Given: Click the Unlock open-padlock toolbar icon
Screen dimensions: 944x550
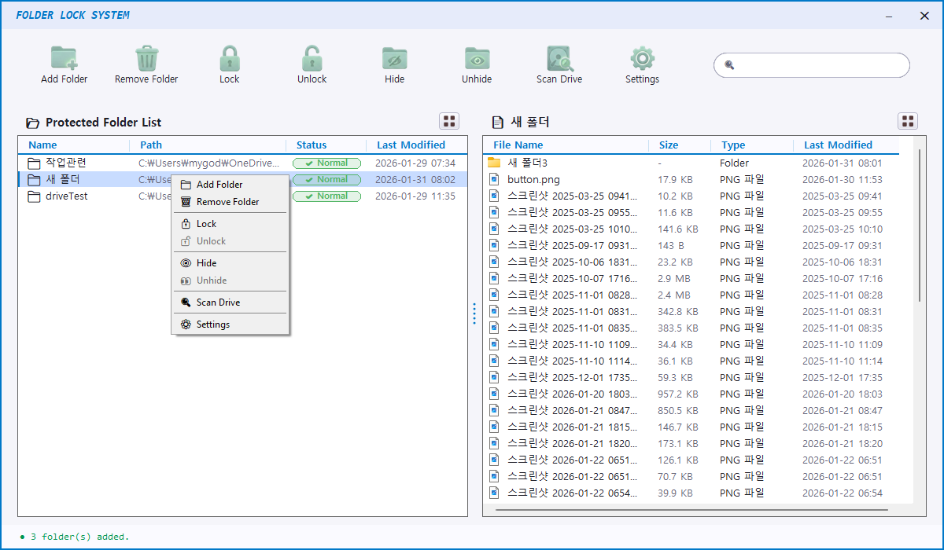Looking at the screenshot, I should click(x=312, y=58).
